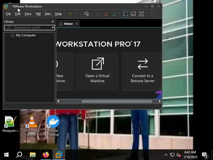This screenshot has width=213, height=160.
Task: Open the VM menu
Action: point(38,14)
